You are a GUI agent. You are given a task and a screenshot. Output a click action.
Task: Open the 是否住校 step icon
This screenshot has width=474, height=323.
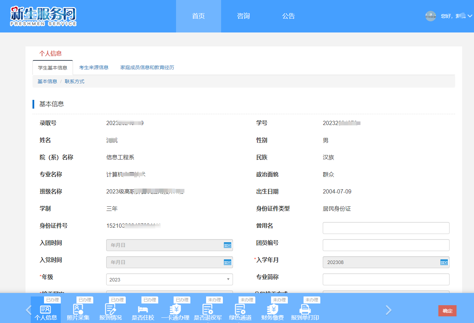pos(143,310)
